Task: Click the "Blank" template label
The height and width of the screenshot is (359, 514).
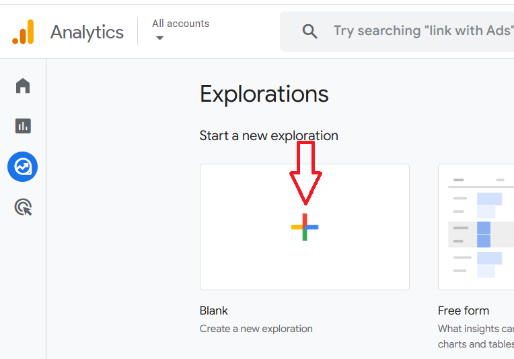Action: click(x=214, y=311)
